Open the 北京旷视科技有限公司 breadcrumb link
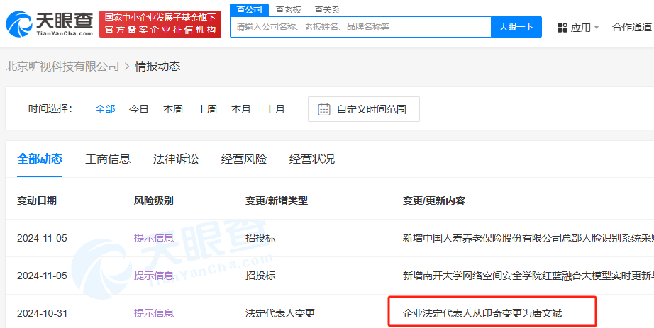The height and width of the screenshot is (328, 654). click(x=62, y=67)
